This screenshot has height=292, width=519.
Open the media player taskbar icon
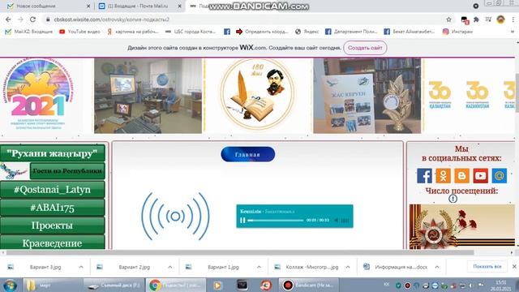[217, 285]
